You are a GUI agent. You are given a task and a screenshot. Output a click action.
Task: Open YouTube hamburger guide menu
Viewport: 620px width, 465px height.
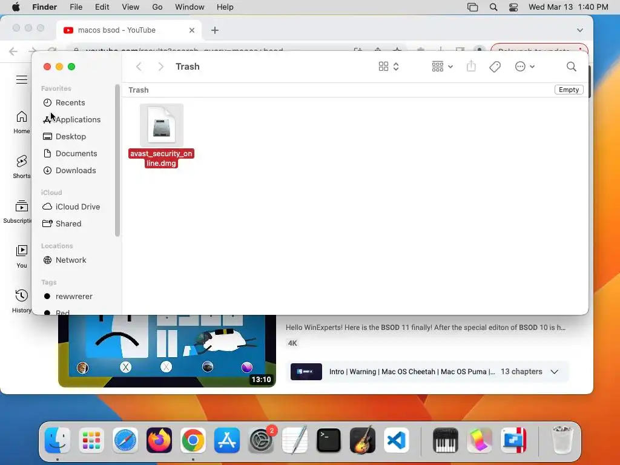point(22,79)
